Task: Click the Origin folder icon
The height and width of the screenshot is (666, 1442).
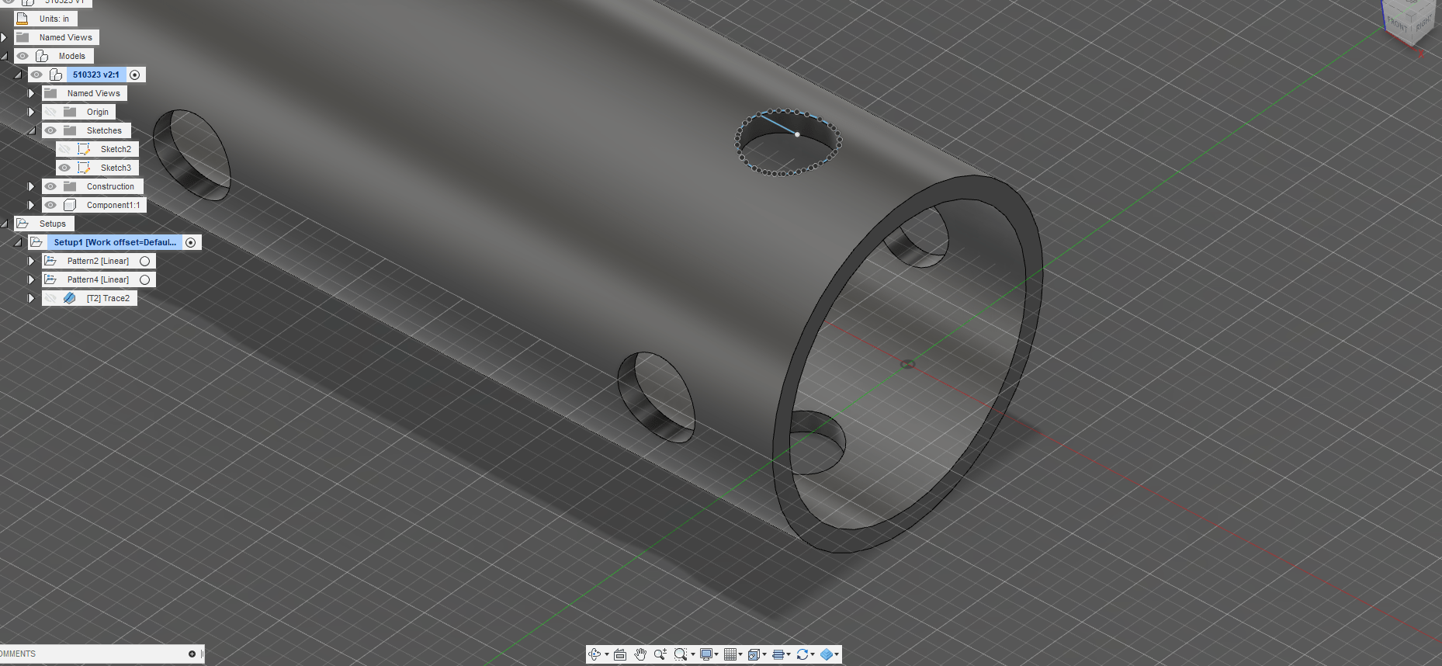Action: 70,112
